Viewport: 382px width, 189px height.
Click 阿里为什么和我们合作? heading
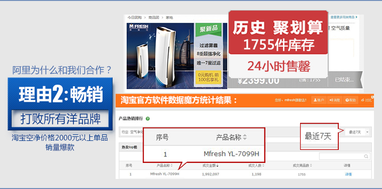click(x=62, y=71)
